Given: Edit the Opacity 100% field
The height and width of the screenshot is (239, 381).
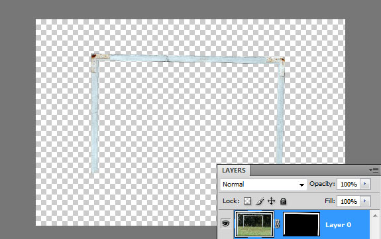Looking at the screenshot, I should click(349, 185).
